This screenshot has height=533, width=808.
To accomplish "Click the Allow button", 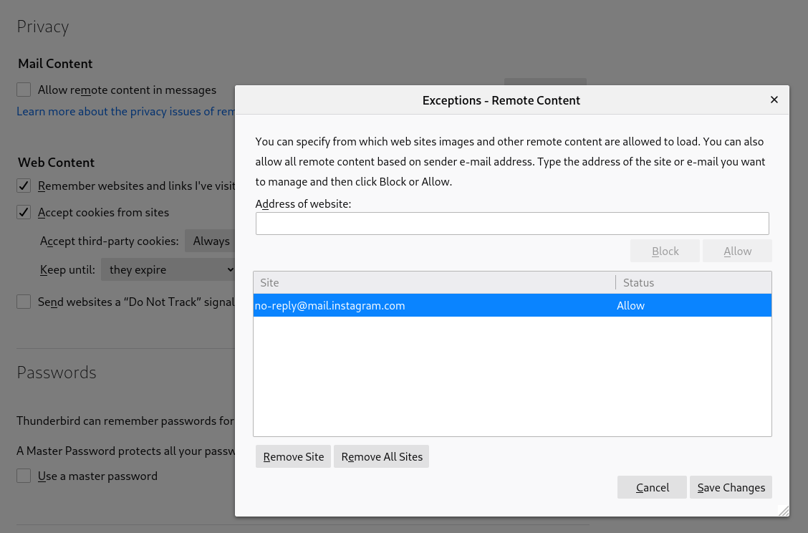I will [x=737, y=251].
